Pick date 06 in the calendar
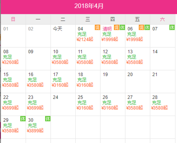 click(x=137, y=36)
